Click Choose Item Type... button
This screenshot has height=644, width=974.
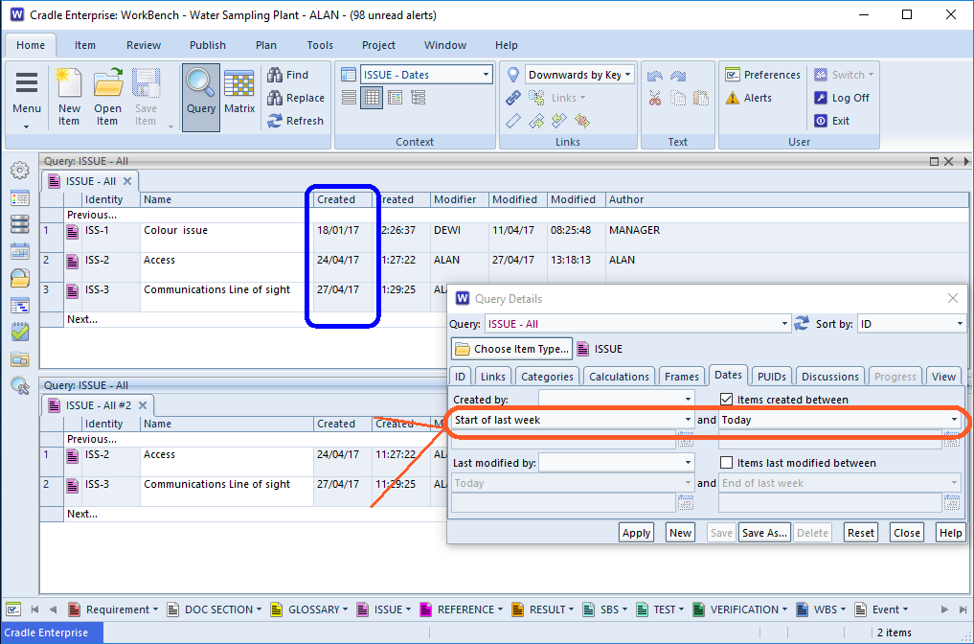pyautogui.click(x=511, y=349)
